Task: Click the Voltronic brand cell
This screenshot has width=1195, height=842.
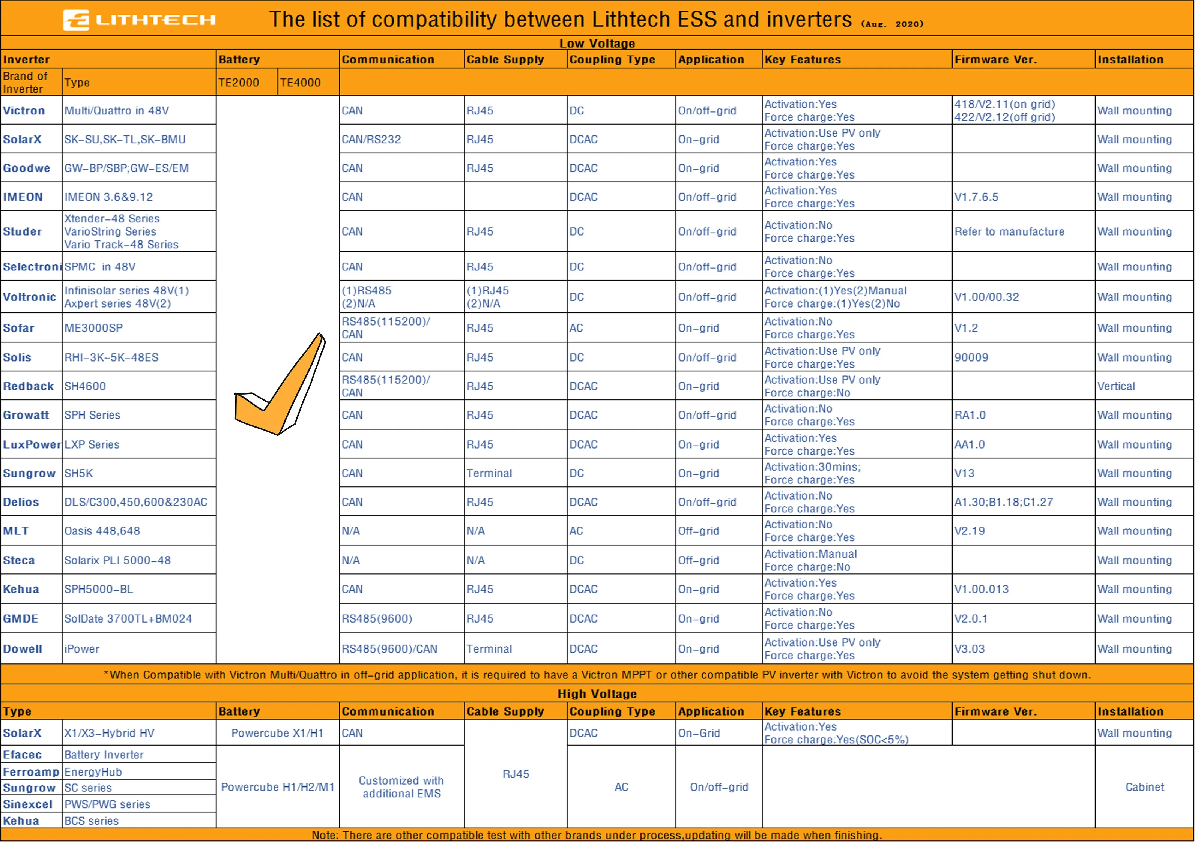Action: coord(31,297)
